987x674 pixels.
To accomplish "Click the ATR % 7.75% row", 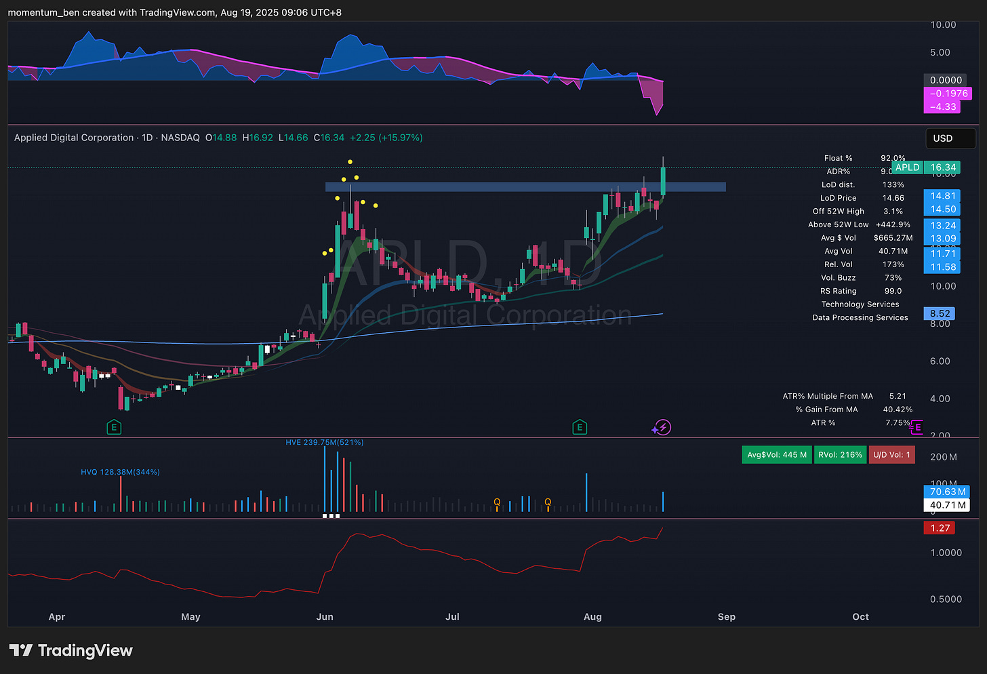I will pyautogui.click(x=861, y=422).
